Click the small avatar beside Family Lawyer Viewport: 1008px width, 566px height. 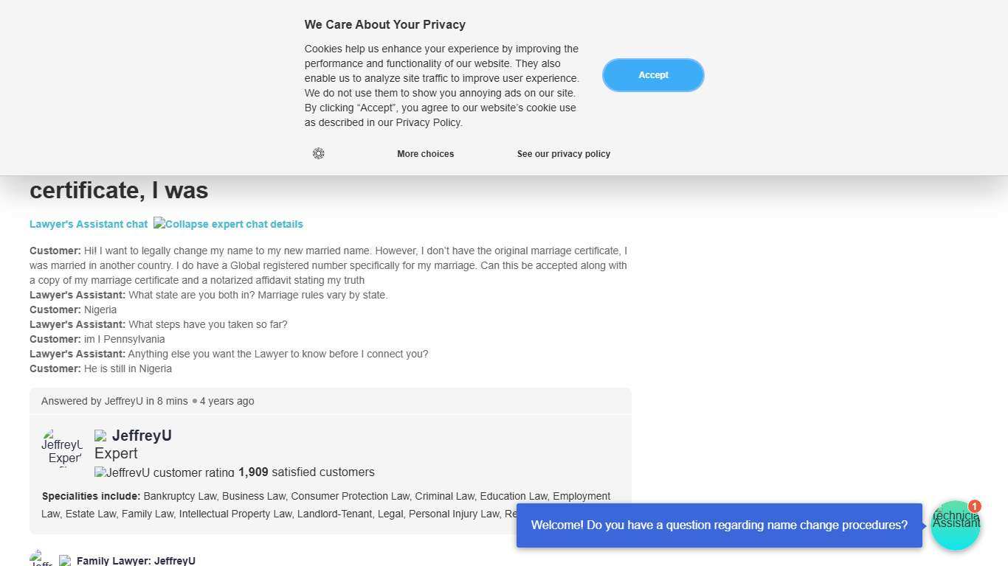pyautogui.click(x=41, y=559)
